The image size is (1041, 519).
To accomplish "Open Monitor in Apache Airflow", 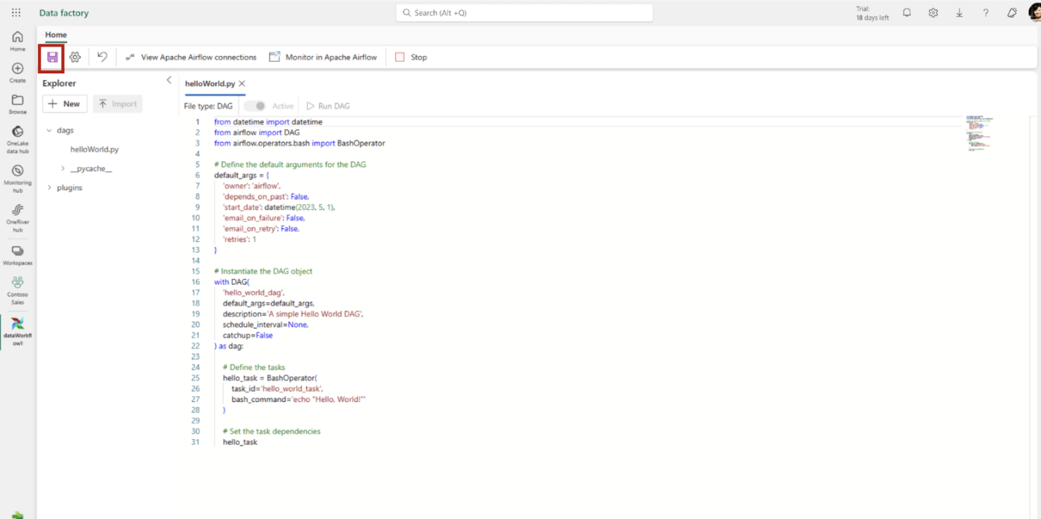I will pyautogui.click(x=323, y=57).
